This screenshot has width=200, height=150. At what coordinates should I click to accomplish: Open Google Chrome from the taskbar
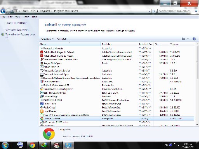32,145
